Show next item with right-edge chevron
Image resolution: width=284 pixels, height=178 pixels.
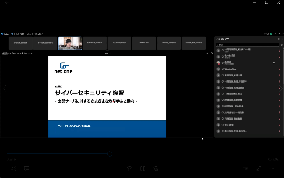tap(281, 89)
